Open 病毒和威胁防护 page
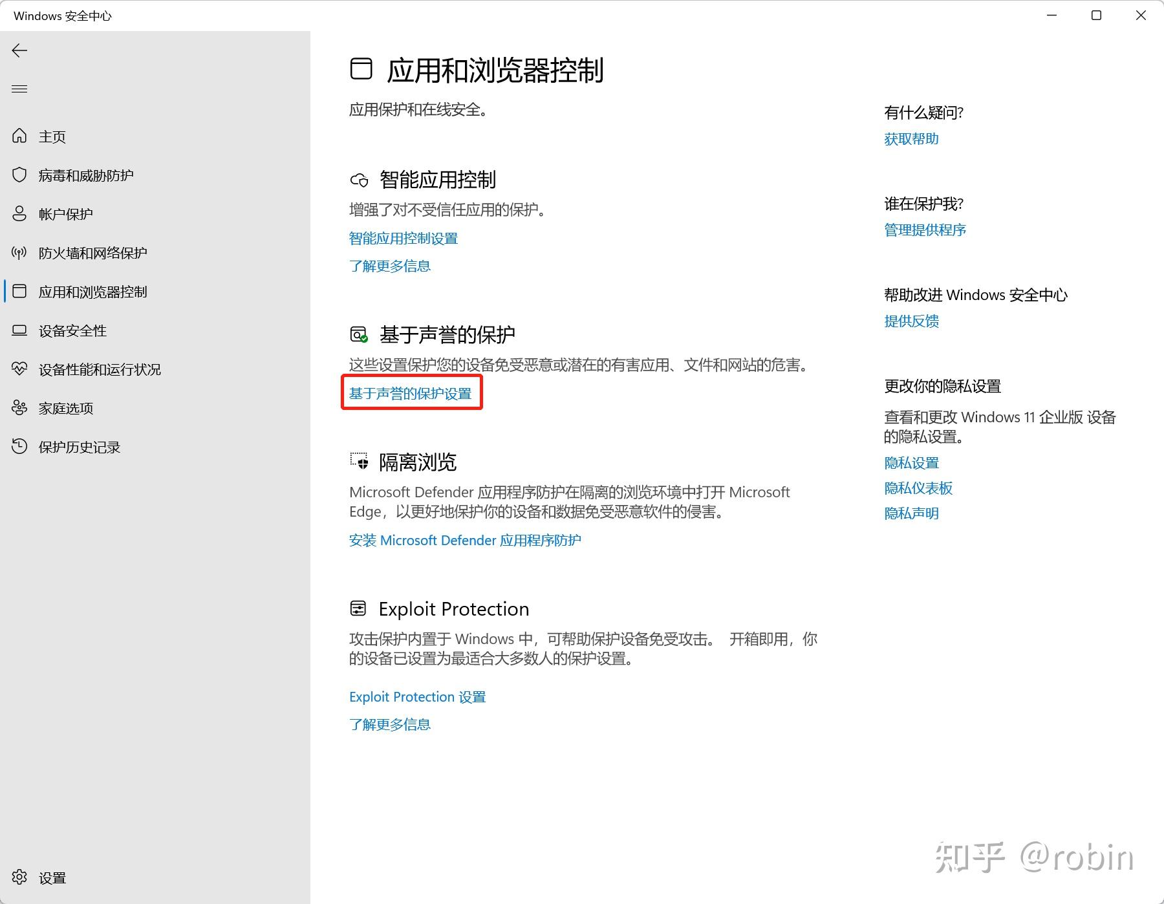 (x=86, y=175)
